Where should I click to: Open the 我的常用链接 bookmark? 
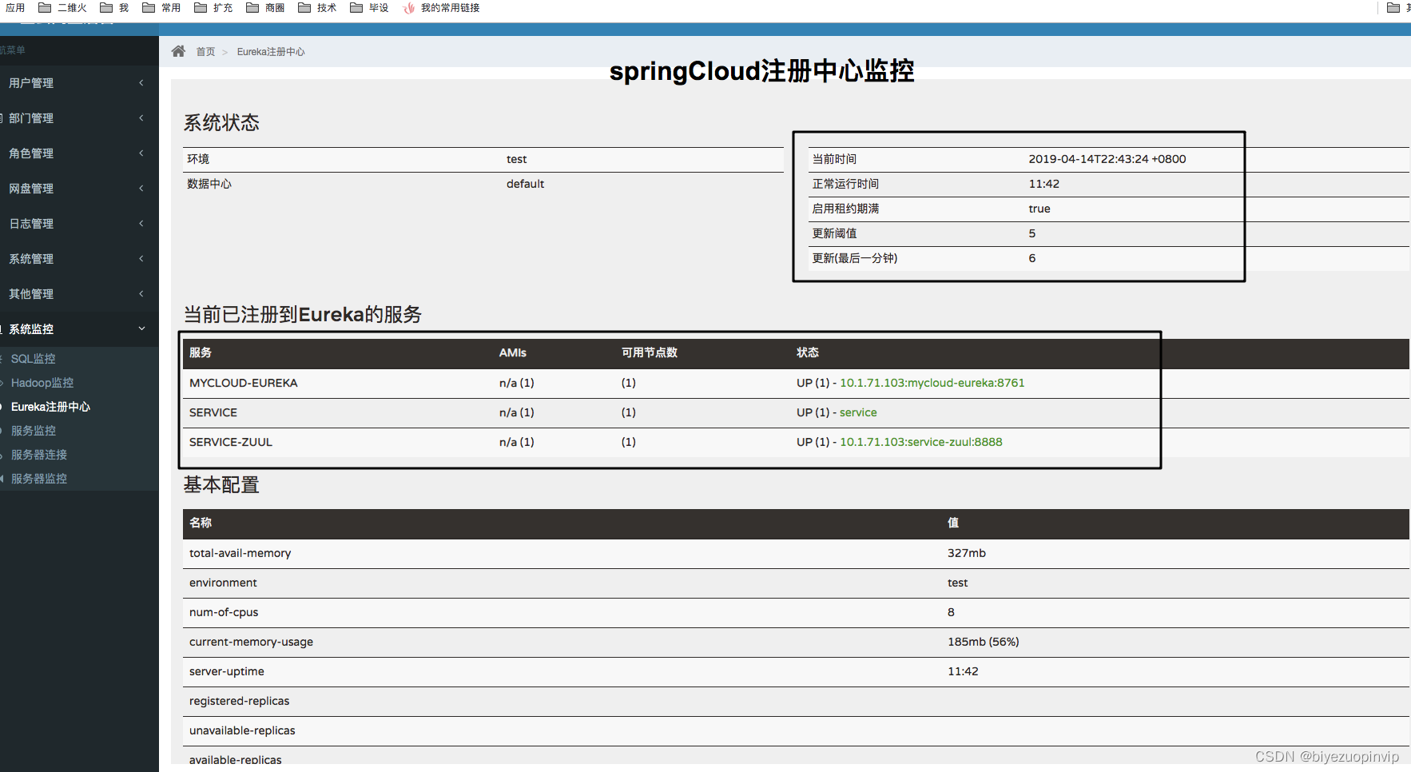coord(442,8)
